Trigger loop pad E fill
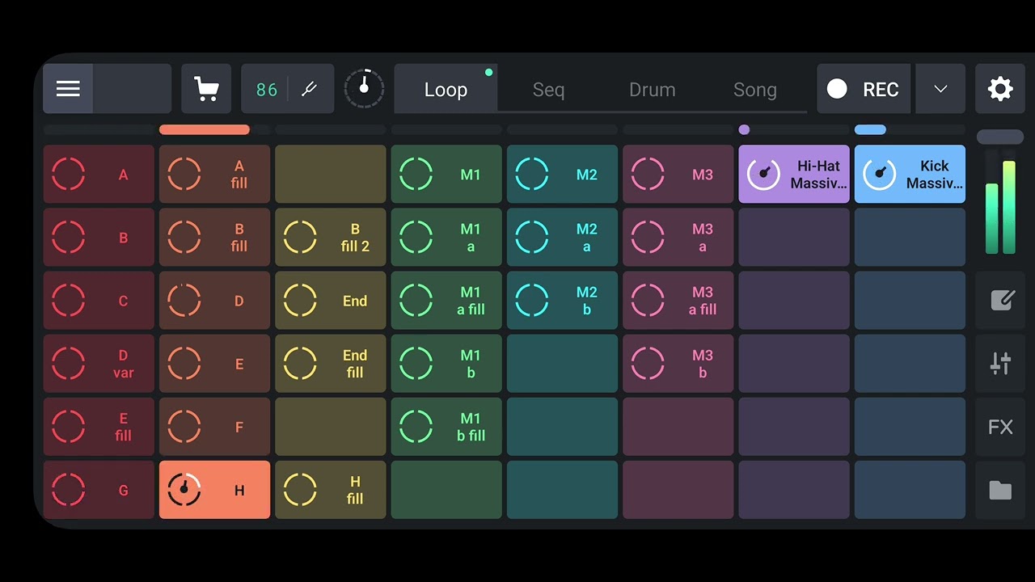1035x582 pixels. (99, 426)
